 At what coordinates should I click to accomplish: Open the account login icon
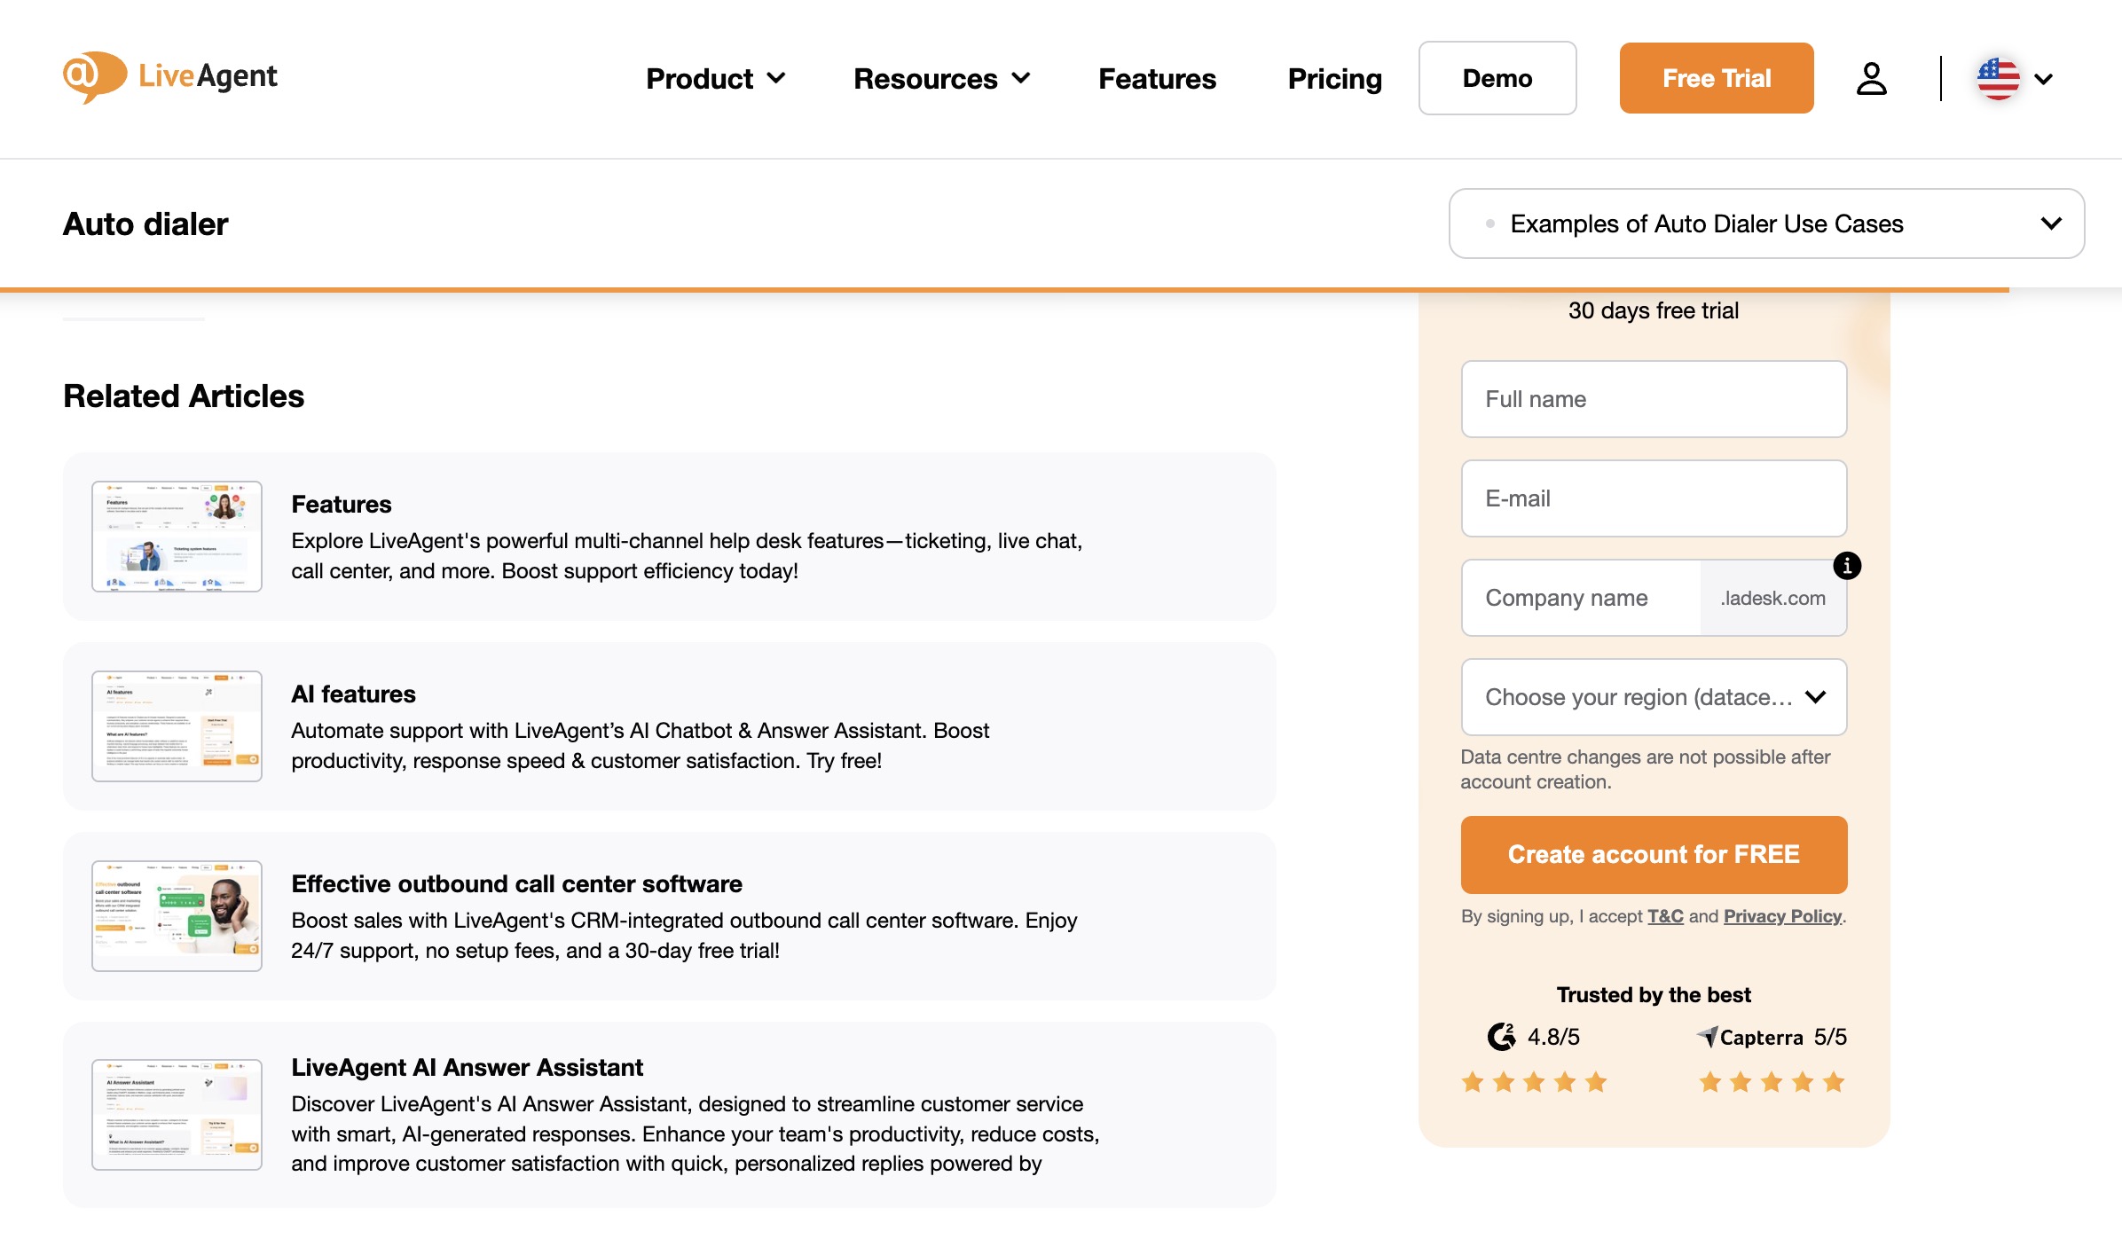1872,78
